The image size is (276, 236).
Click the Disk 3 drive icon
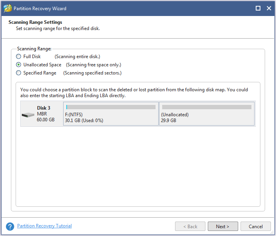28,115
